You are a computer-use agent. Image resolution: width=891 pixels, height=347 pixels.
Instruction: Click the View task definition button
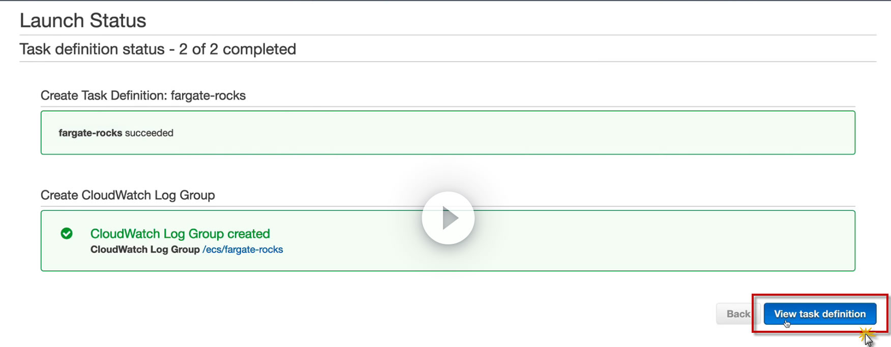coord(819,314)
